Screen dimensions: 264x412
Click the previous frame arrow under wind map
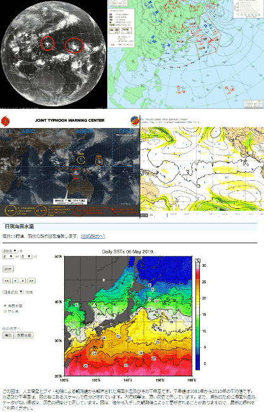(143, 215)
